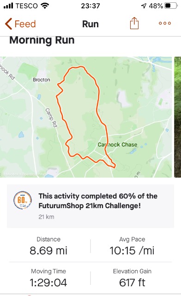Tap the cellular signal bars icon

pos(8,6)
